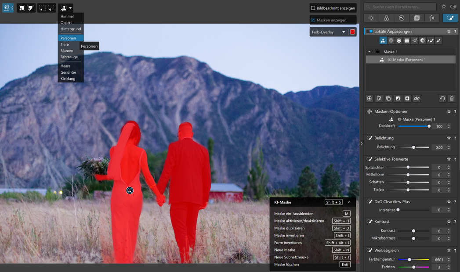Toggle the Lokale Anpassungen panel switch
460x272 pixels.
(369, 32)
